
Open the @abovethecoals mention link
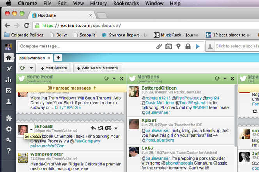pyautogui.click(x=177, y=163)
